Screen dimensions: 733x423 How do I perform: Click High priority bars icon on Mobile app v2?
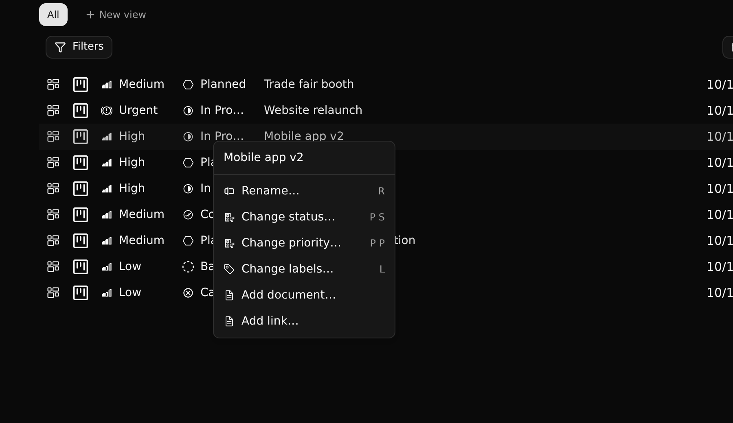[x=107, y=137]
